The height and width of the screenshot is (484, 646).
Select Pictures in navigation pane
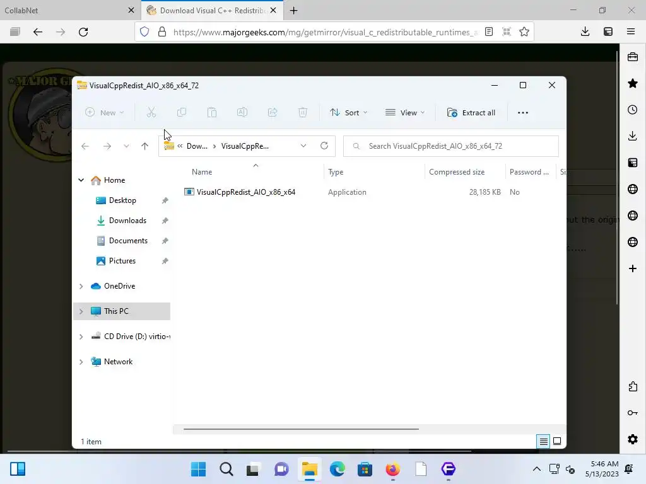pos(122,261)
